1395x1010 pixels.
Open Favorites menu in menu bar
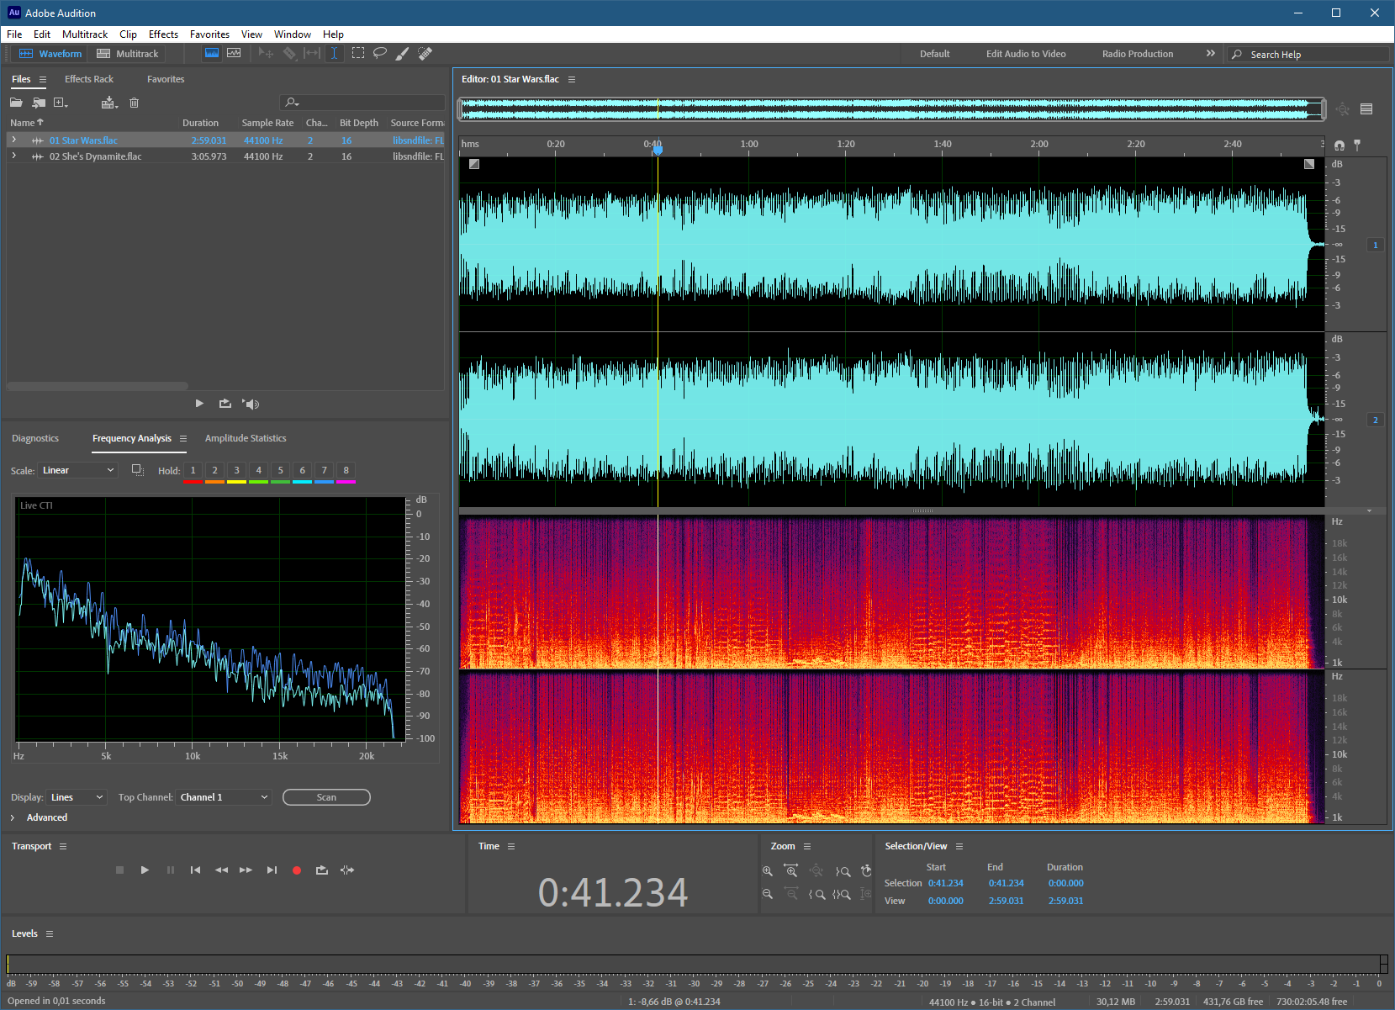point(209,34)
